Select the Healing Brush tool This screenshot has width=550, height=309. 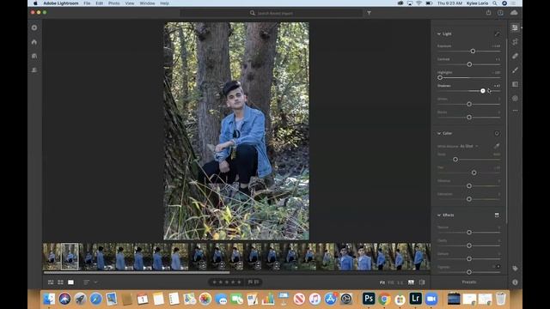coord(515,56)
